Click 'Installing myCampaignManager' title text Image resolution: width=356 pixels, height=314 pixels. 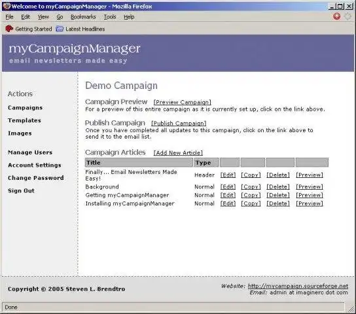point(130,203)
